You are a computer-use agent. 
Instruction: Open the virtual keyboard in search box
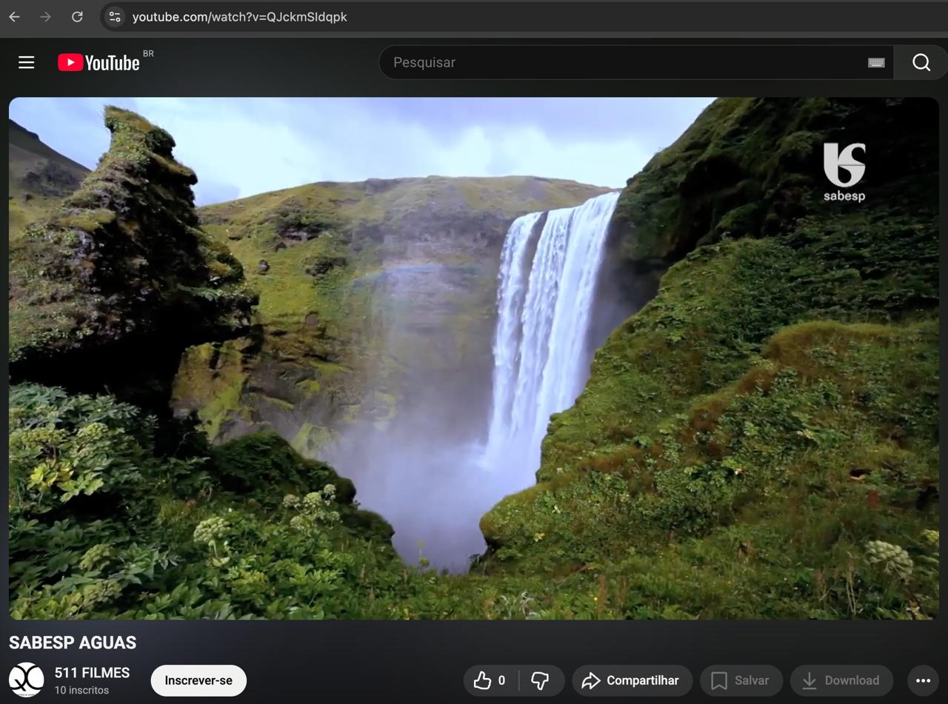(876, 63)
